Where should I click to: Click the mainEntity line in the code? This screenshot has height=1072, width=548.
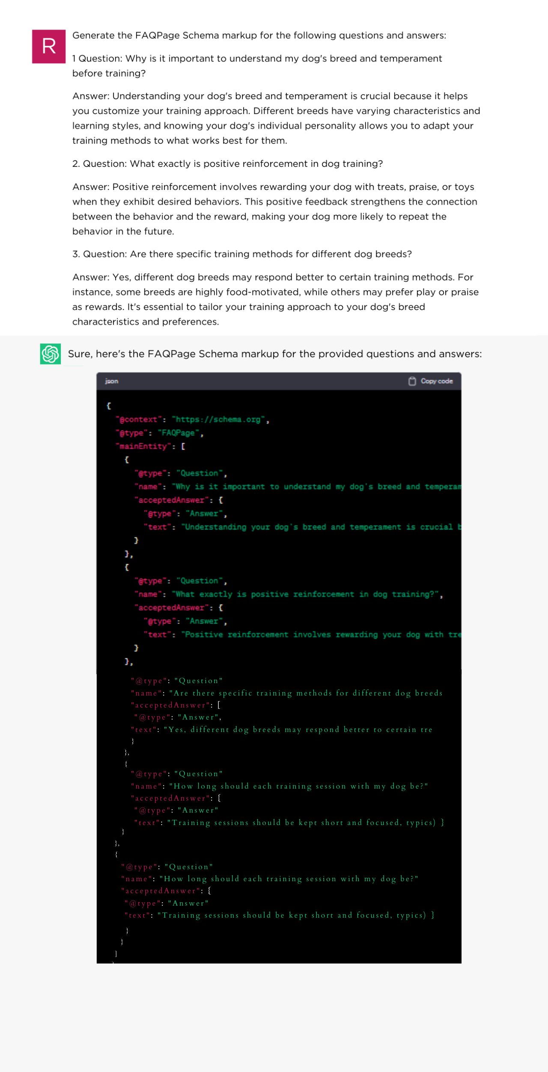coord(150,446)
